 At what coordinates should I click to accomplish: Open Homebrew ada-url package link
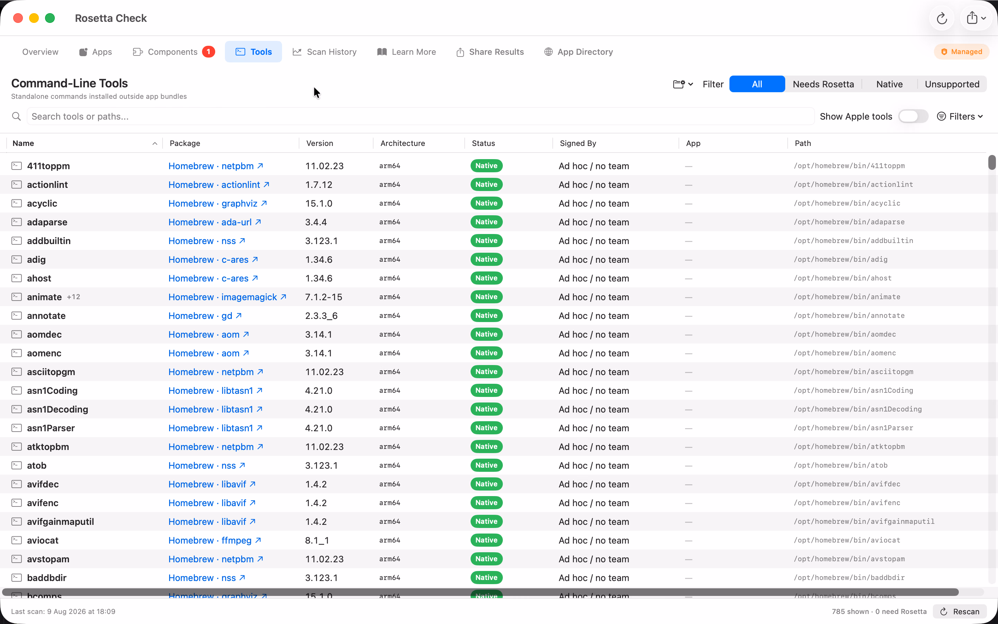click(215, 222)
